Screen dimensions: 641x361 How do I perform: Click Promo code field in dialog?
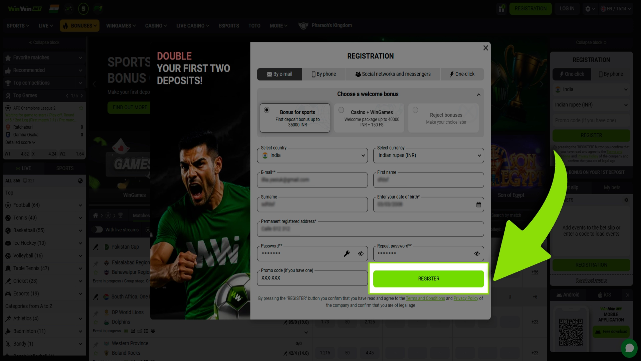point(312,278)
